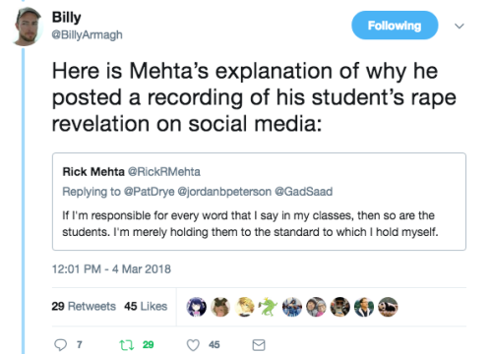Click the @PatDrye mention
492x354 pixels.
149,192
